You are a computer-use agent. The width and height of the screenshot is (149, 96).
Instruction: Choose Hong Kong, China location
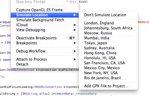click(108, 53)
